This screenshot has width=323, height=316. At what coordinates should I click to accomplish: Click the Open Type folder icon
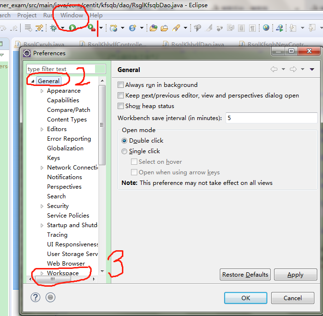[x=154, y=28]
